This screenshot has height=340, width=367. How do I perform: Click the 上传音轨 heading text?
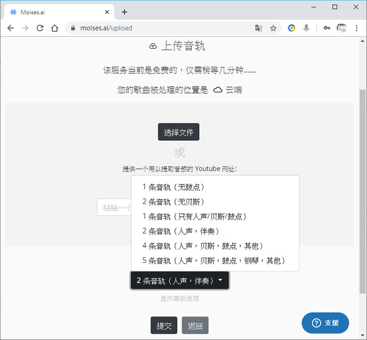183,46
